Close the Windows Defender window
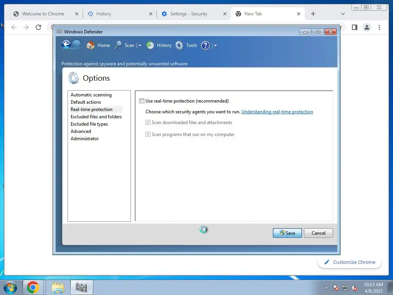The image size is (393, 295). 330,31
